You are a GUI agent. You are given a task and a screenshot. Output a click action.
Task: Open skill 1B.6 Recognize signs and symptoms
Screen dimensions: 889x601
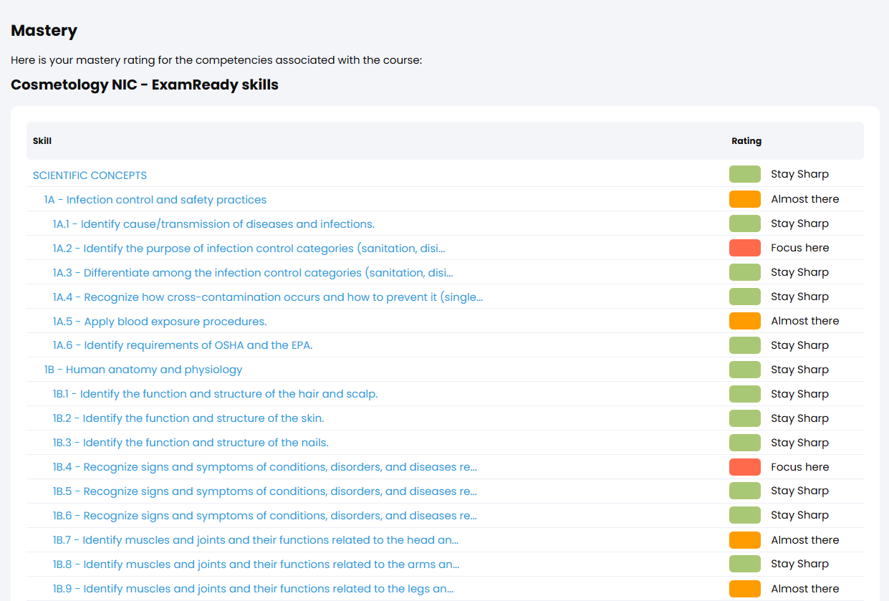265,516
